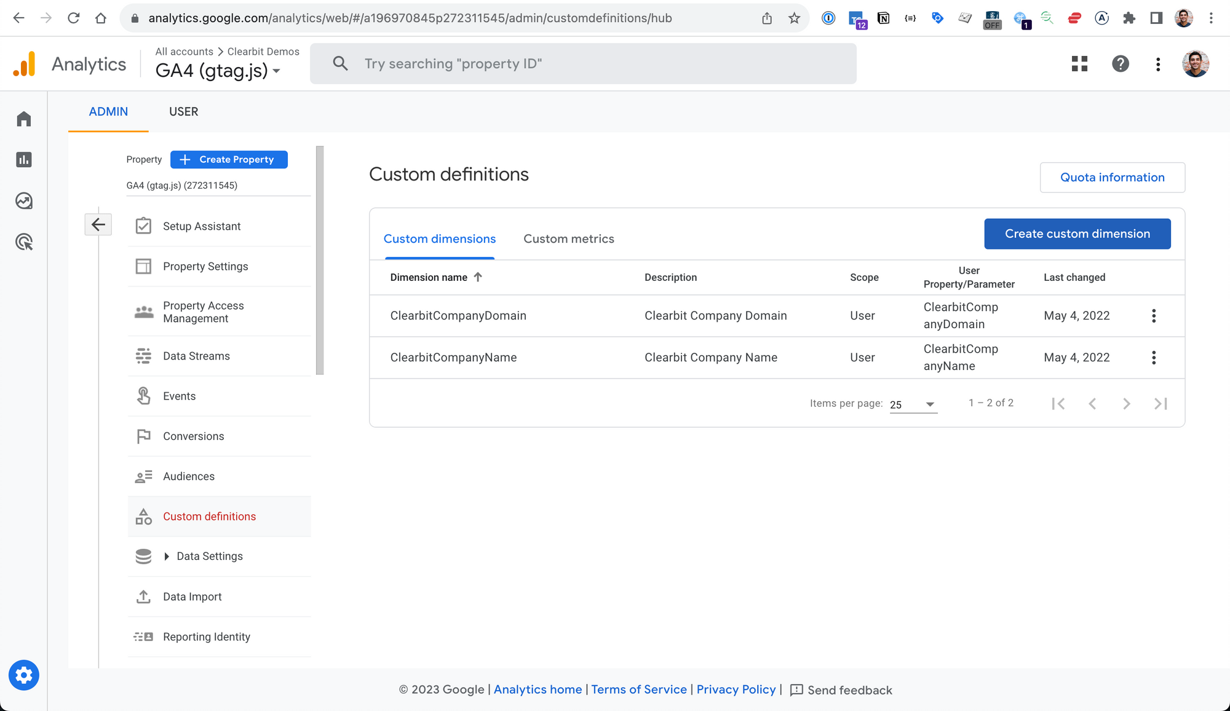Click the Google Analytics logo

(x=25, y=64)
